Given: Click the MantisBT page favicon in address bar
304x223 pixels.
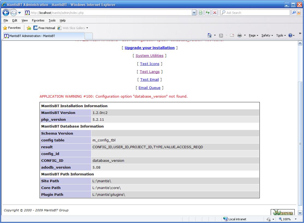Looking at the screenshot, I should click(x=28, y=13).
